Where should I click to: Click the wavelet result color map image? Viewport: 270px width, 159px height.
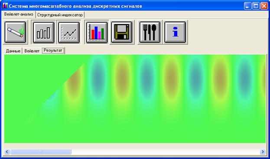pos(135,99)
